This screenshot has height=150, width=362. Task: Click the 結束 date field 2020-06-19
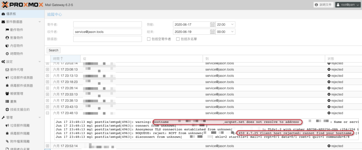pyautogui.click(x=191, y=32)
